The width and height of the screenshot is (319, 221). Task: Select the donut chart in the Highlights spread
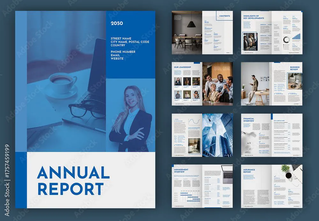click(286, 39)
